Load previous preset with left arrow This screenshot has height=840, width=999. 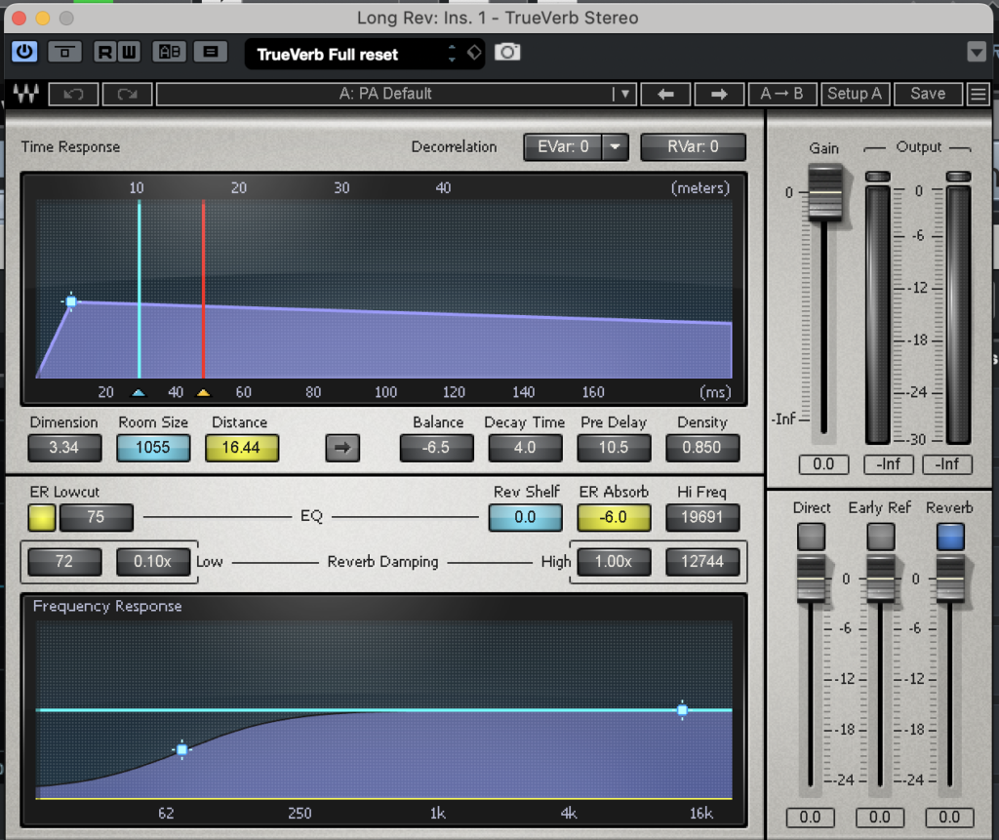[x=666, y=94]
